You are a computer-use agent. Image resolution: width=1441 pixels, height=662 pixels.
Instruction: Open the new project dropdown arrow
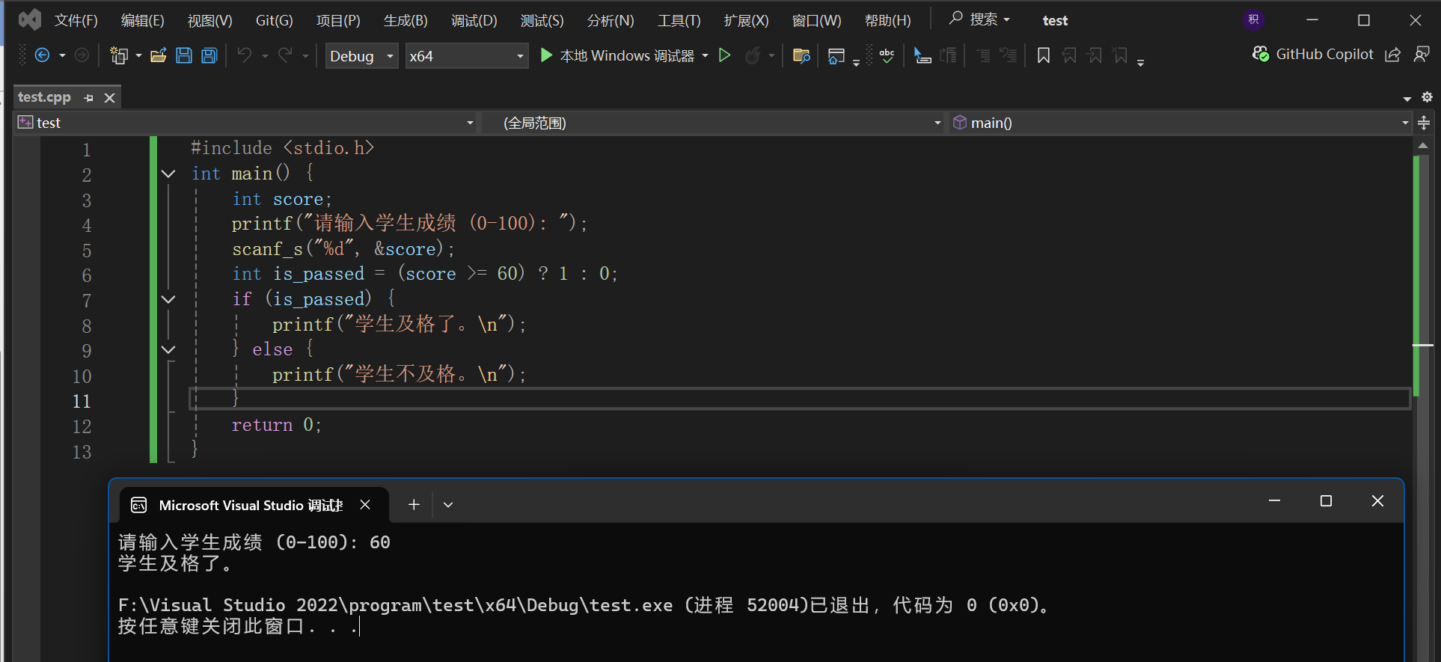click(138, 56)
